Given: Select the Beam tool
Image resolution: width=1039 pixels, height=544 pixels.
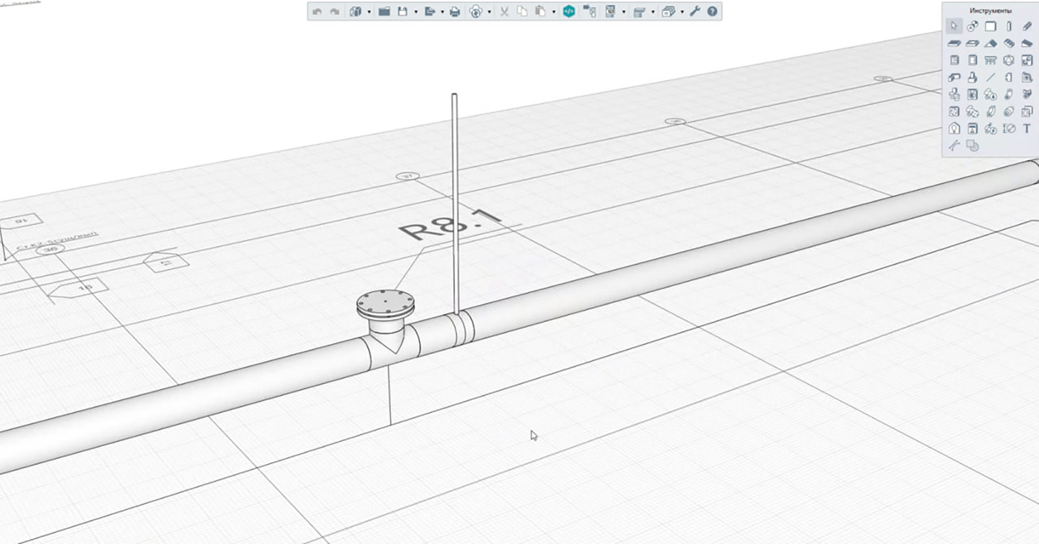Looking at the screenshot, I should coord(1027,27).
